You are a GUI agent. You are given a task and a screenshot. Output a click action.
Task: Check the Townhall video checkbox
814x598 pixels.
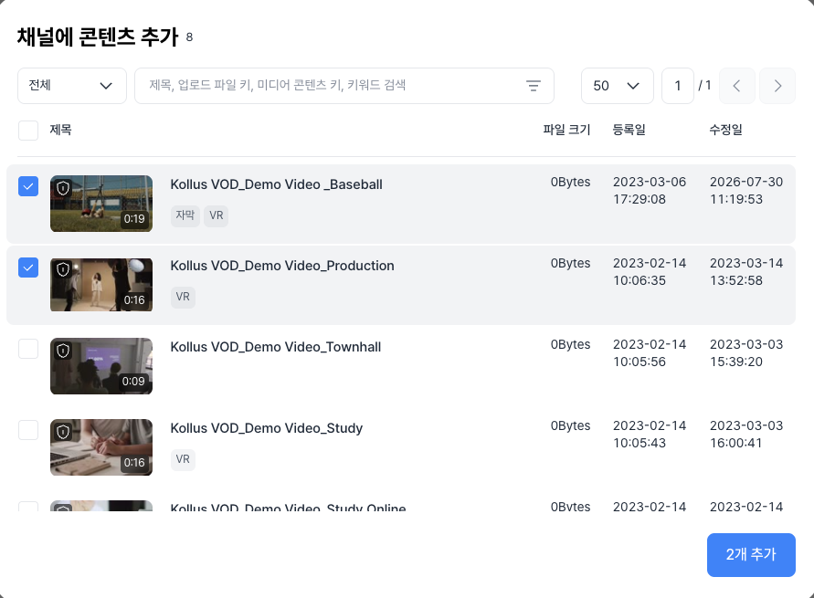pyautogui.click(x=28, y=349)
